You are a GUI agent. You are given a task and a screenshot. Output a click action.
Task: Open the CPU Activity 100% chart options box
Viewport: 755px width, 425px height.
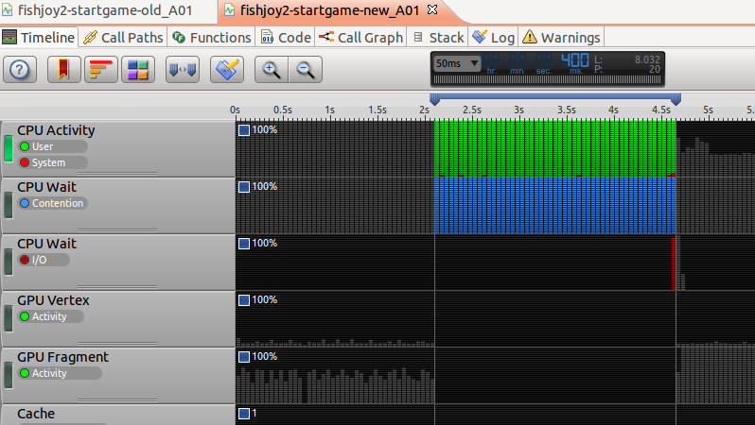[244, 129]
